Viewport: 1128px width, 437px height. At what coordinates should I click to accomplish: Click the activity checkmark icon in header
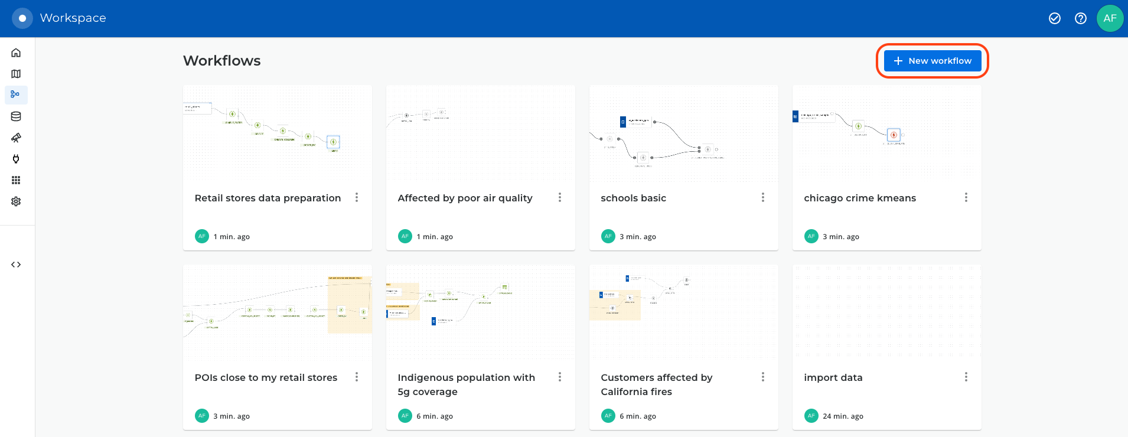click(1054, 18)
